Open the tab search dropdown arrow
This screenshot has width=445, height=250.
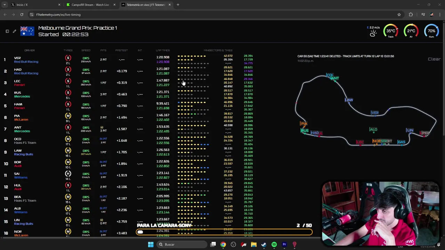5,5
